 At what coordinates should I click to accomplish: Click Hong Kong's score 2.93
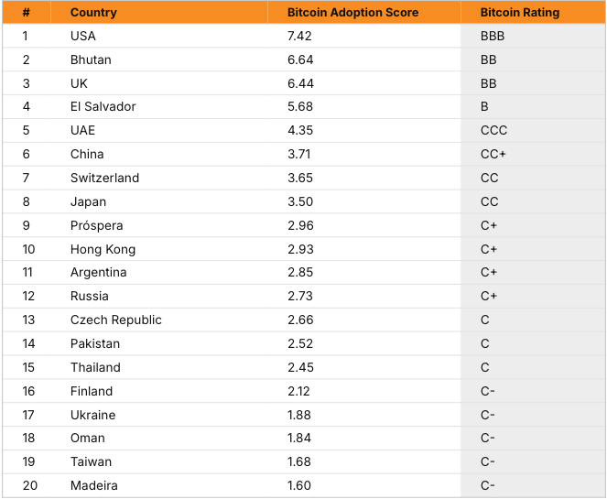[300, 249]
